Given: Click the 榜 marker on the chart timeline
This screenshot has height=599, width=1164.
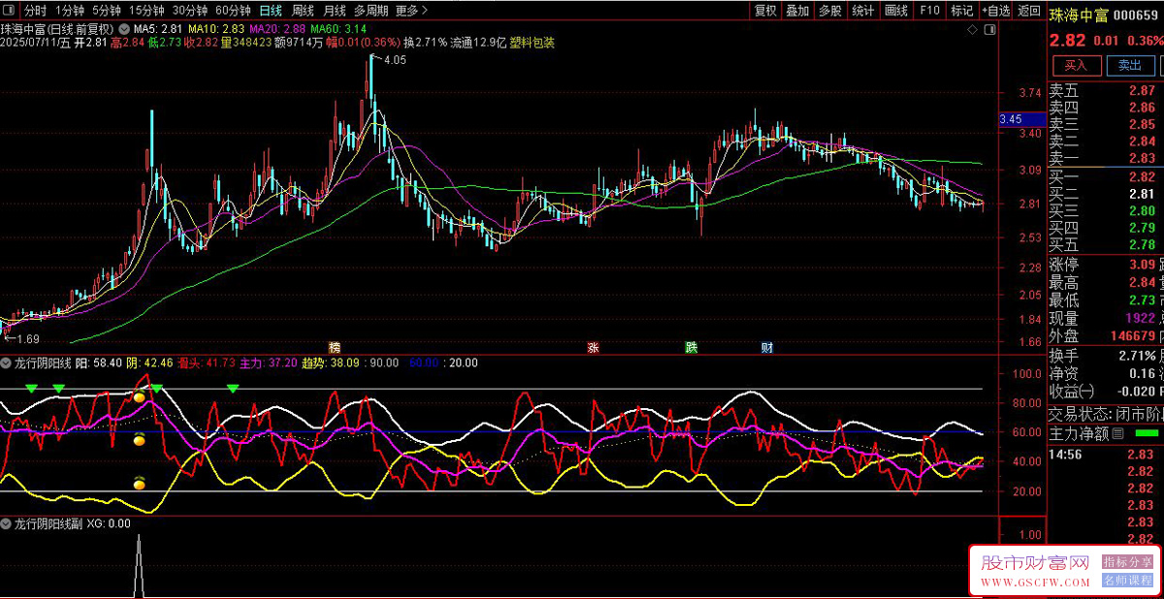Looking at the screenshot, I should pyautogui.click(x=335, y=348).
